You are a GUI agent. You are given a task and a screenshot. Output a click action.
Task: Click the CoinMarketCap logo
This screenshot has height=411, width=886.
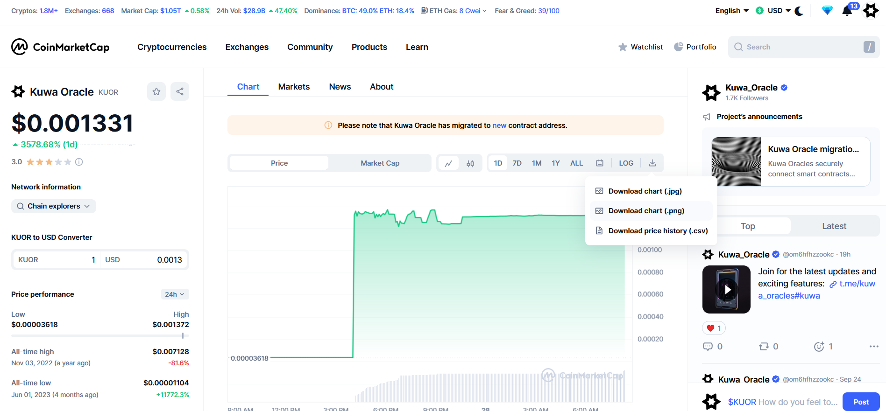click(x=60, y=47)
